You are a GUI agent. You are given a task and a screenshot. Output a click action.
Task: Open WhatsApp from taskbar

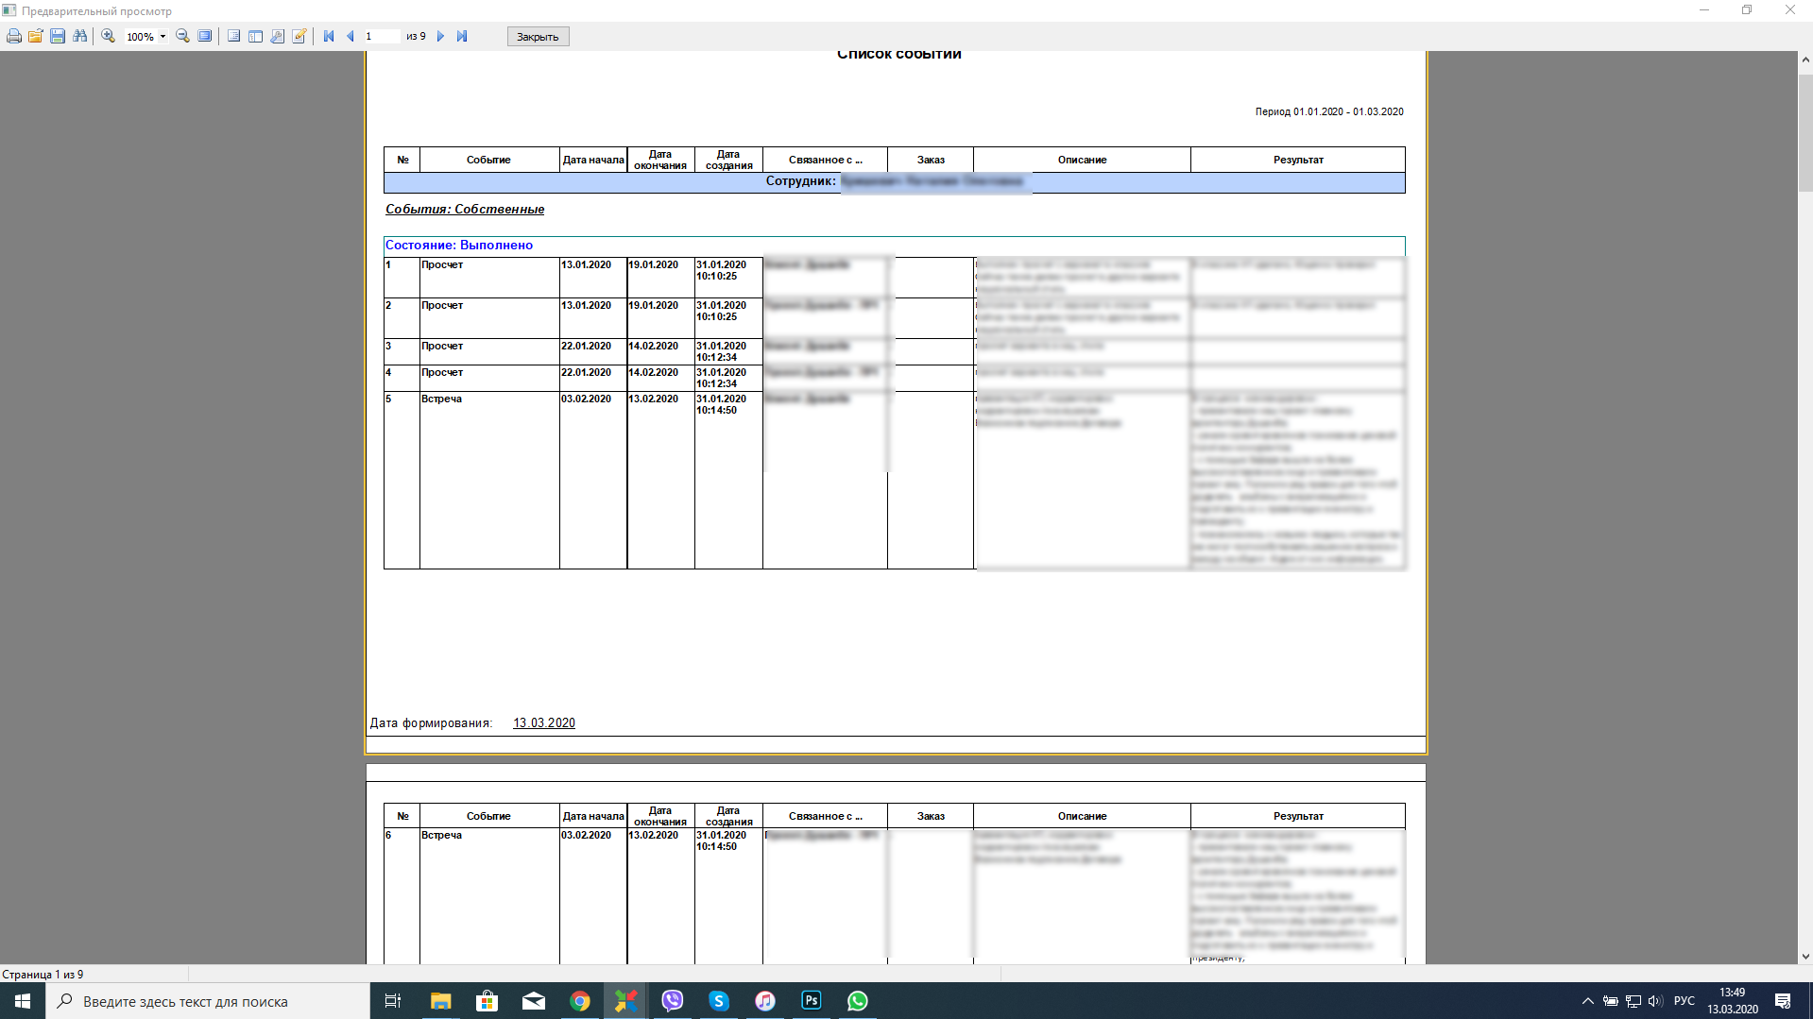(x=858, y=1001)
